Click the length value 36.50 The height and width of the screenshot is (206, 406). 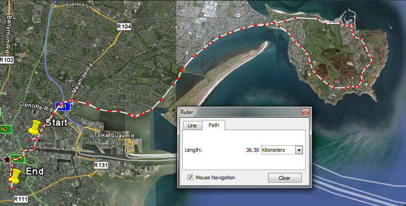(x=252, y=150)
